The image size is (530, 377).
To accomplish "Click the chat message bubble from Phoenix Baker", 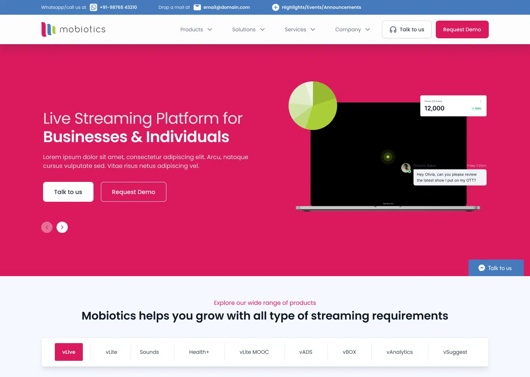I will click(449, 177).
